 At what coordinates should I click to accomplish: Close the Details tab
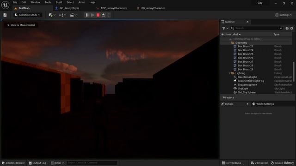[x=247, y=104]
